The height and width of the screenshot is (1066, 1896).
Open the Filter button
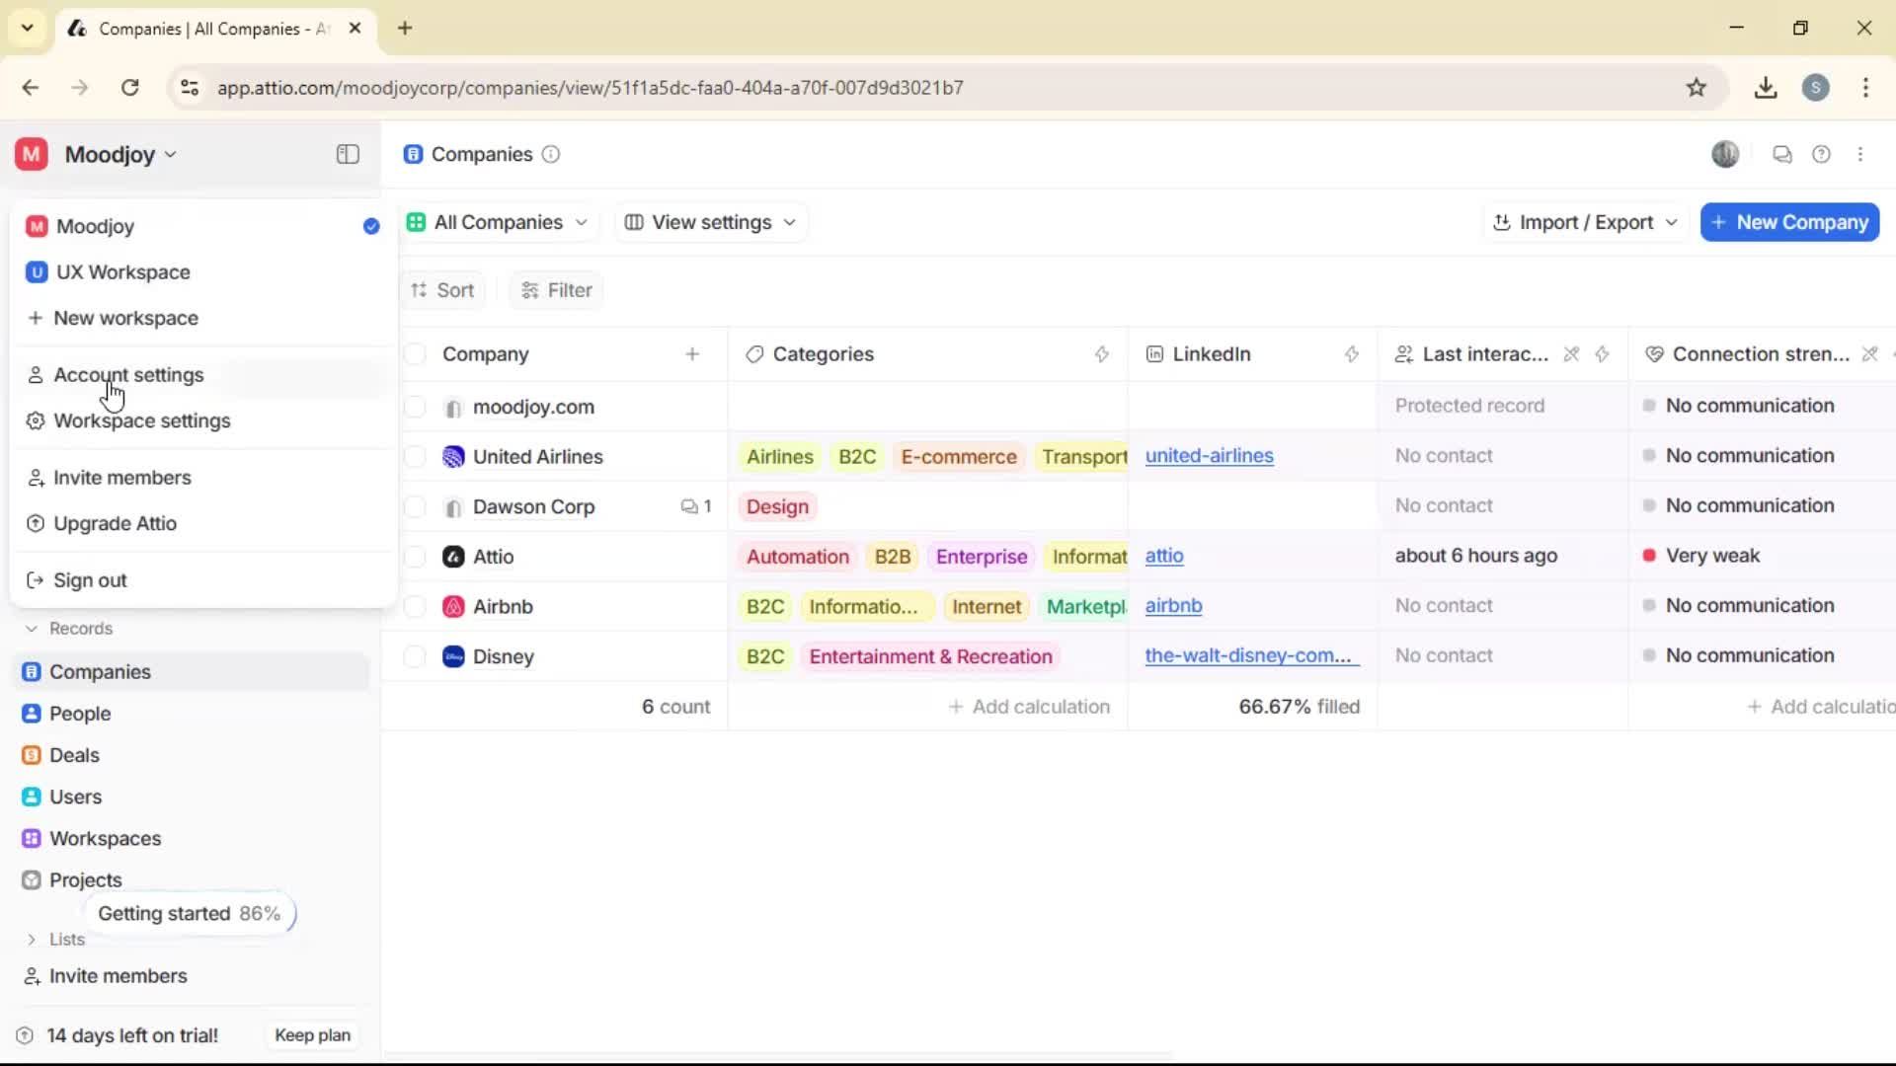tap(556, 290)
